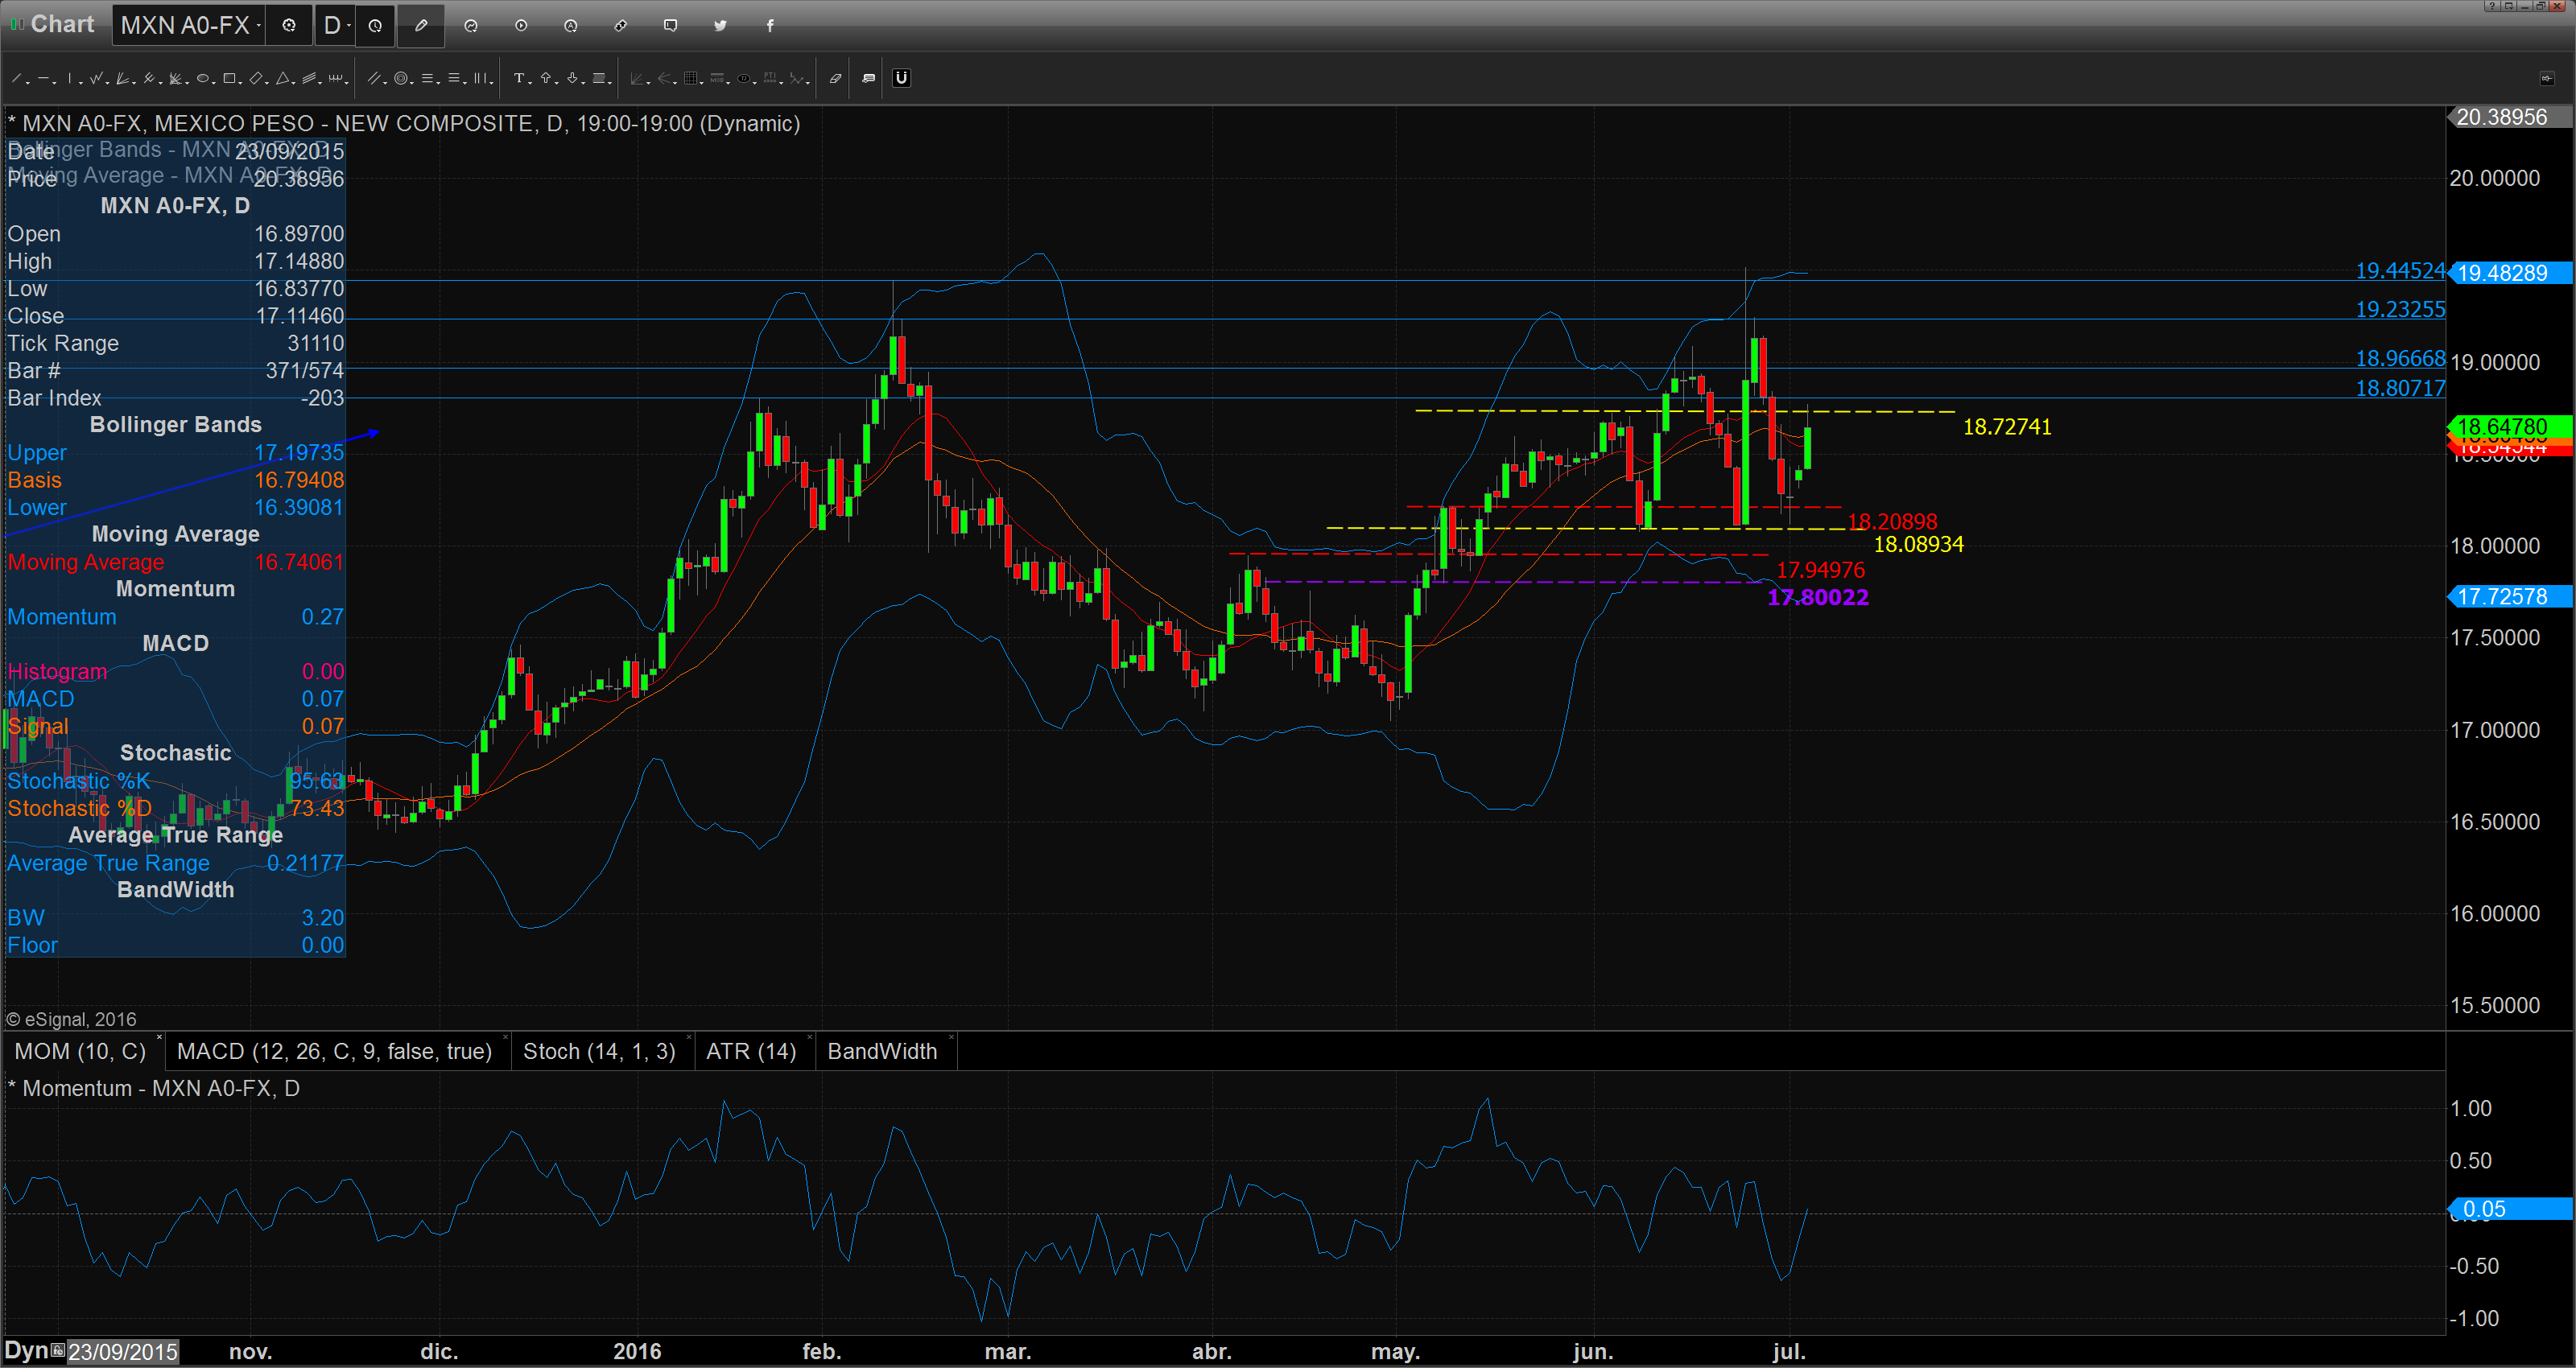Select the vertical line tool
This screenshot has width=2576, height=1368.
pos(70,78)
